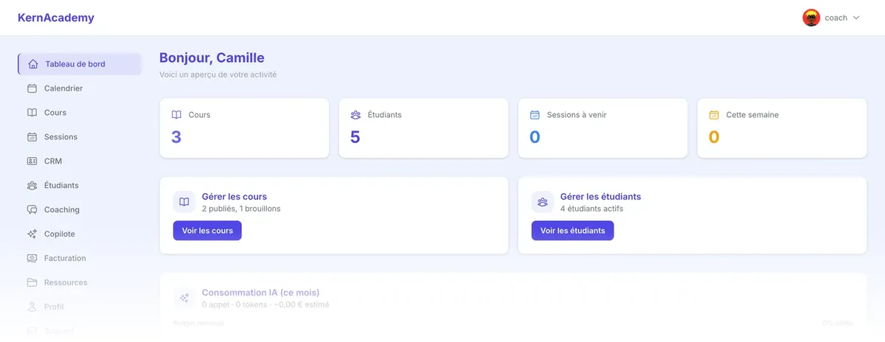This screenshot has width=885, height=342.
Task: Click the Cours count 3
Action: [176, 137]
